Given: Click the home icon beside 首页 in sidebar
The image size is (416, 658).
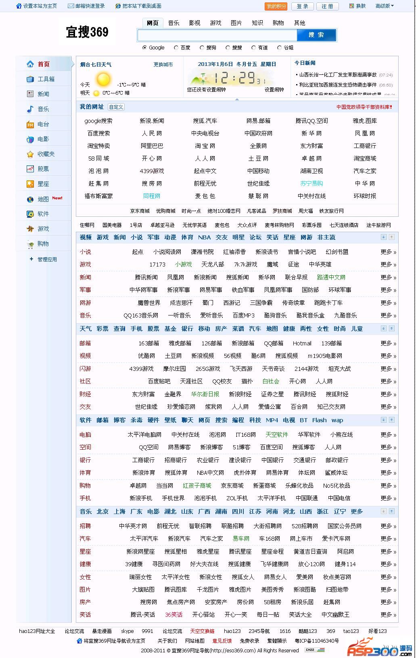Looking at the screenshot, I should point(30,64).
